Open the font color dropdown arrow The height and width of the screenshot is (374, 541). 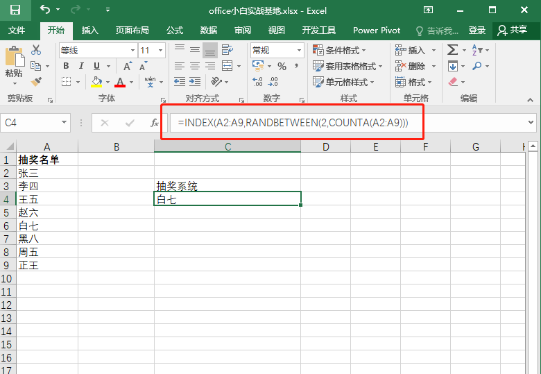click(132, 82)
